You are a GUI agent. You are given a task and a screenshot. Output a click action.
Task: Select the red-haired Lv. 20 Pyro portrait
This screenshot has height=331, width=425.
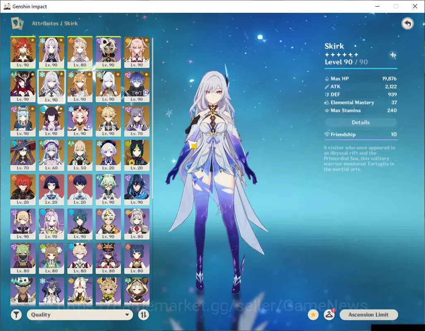point(23,190)
